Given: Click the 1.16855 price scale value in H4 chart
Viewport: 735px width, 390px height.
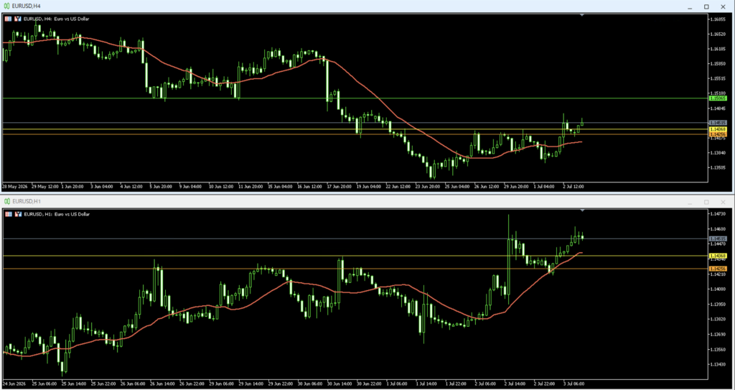Looking at the screenshot, I should (x=718, y=19).
